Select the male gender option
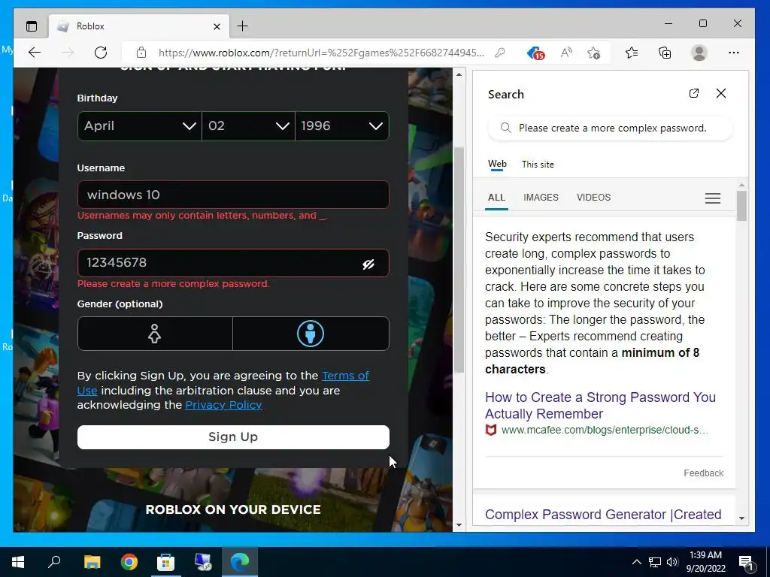Viewport: 770px width, 577px height. coord(311,334)
